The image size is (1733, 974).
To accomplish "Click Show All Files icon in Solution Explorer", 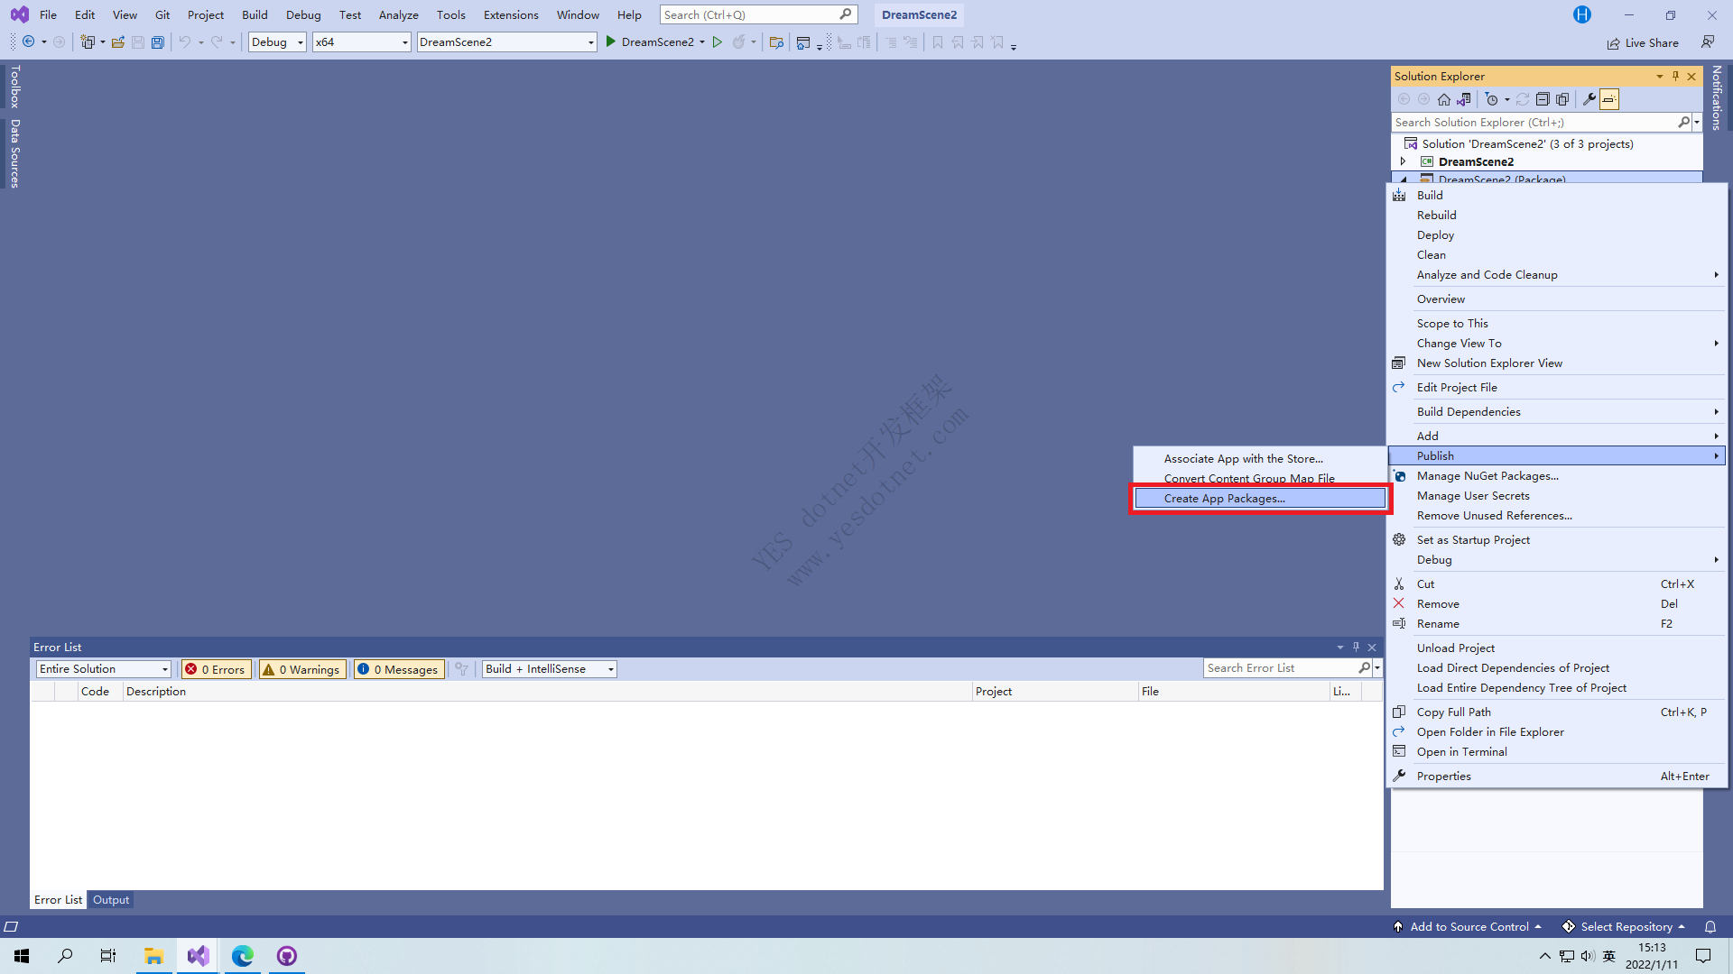I will pyautogui.click(x=1562, y=99).
